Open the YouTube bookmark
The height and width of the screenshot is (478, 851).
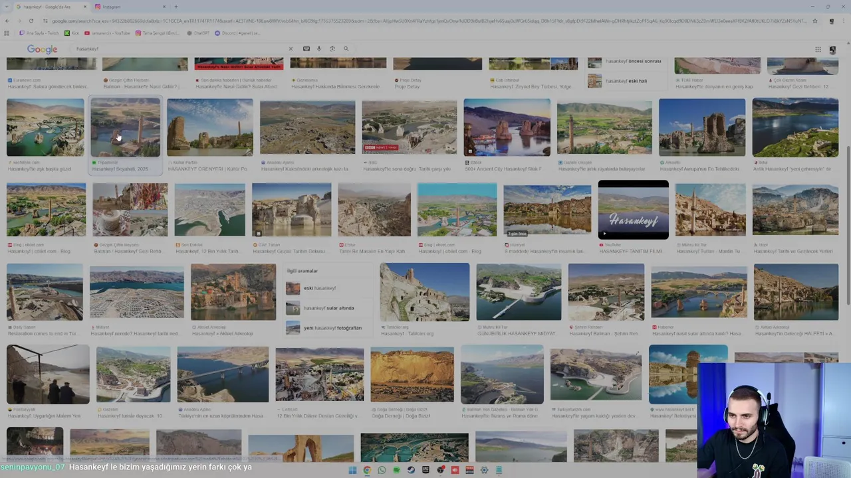tap(107, 33)
